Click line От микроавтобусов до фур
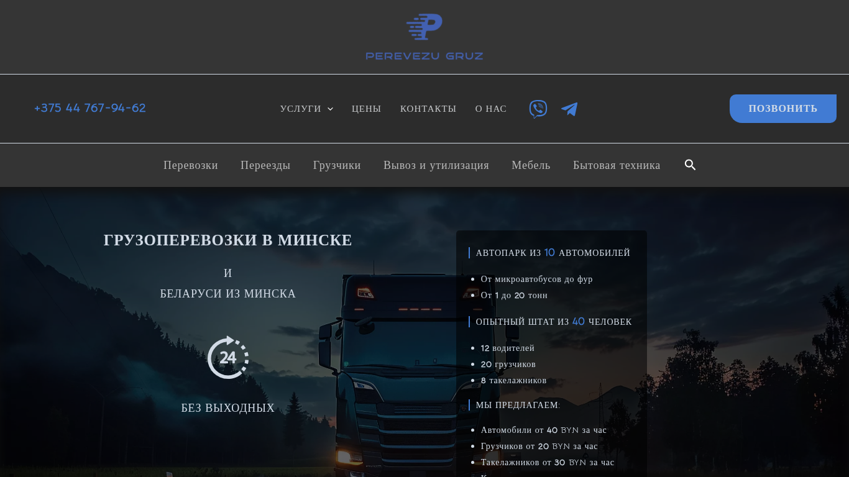849x477 pixels. (537, 279)
